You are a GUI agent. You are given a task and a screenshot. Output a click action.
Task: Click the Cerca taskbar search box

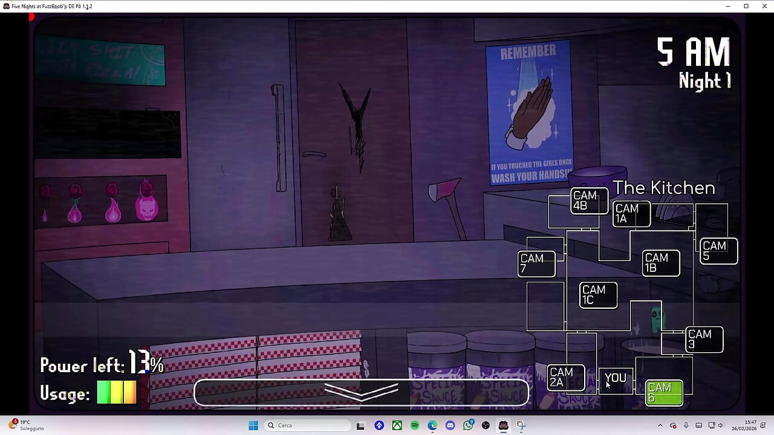click(x=307, y=425)
